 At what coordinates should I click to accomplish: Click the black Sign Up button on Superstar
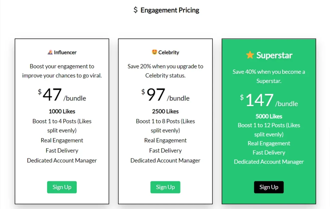[x=269, y=187]
